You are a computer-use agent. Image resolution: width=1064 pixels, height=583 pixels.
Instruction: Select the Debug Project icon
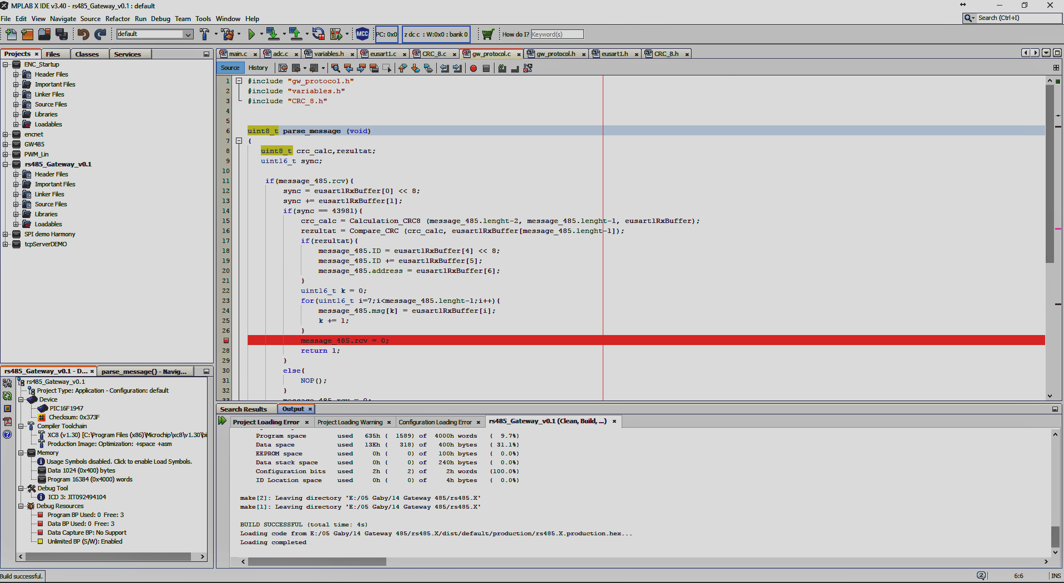pos(337,34)
